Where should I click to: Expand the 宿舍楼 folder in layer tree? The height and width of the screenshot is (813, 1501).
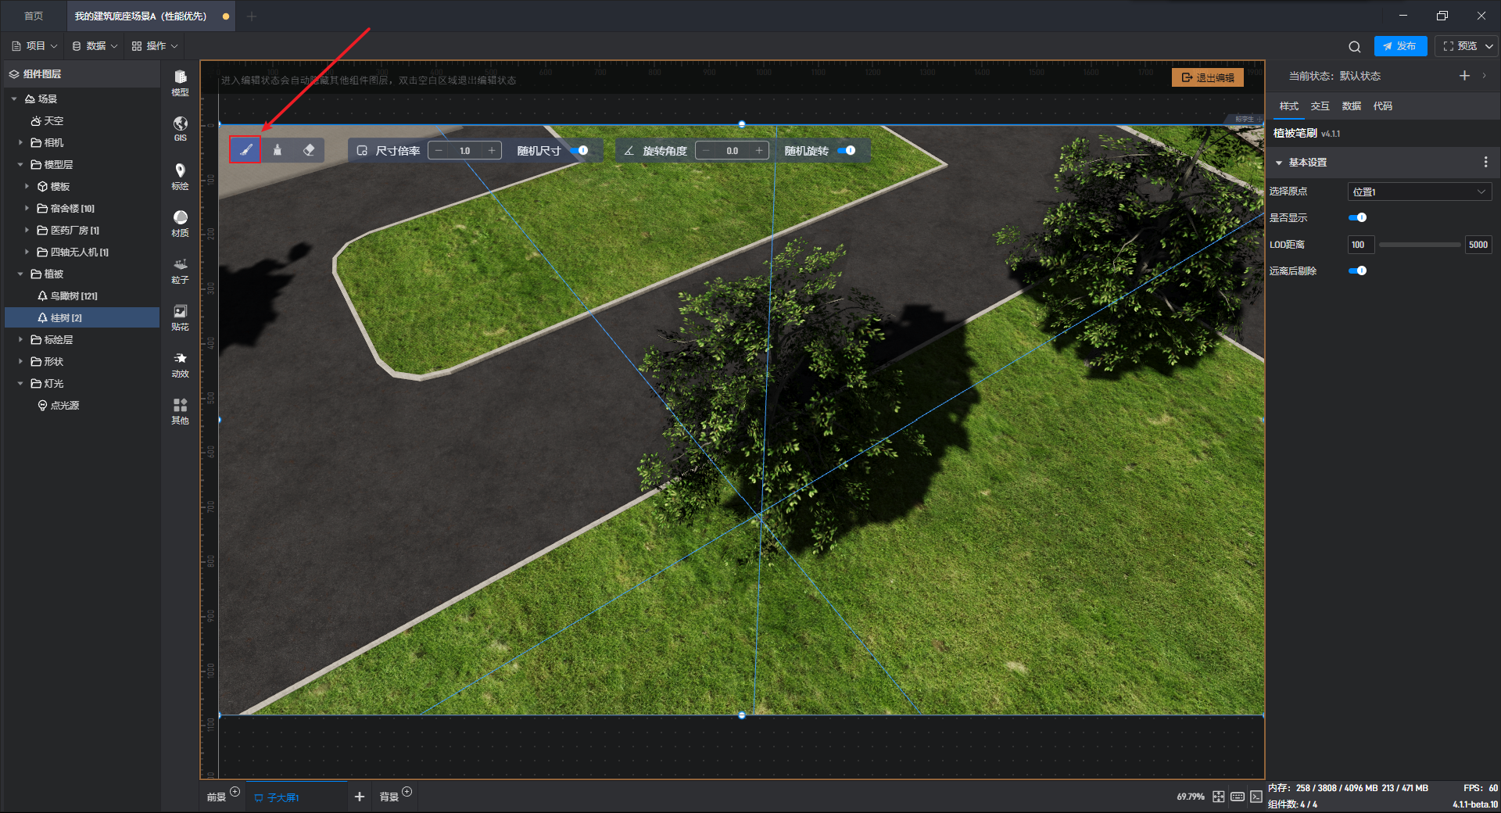(x=27, y=208)
